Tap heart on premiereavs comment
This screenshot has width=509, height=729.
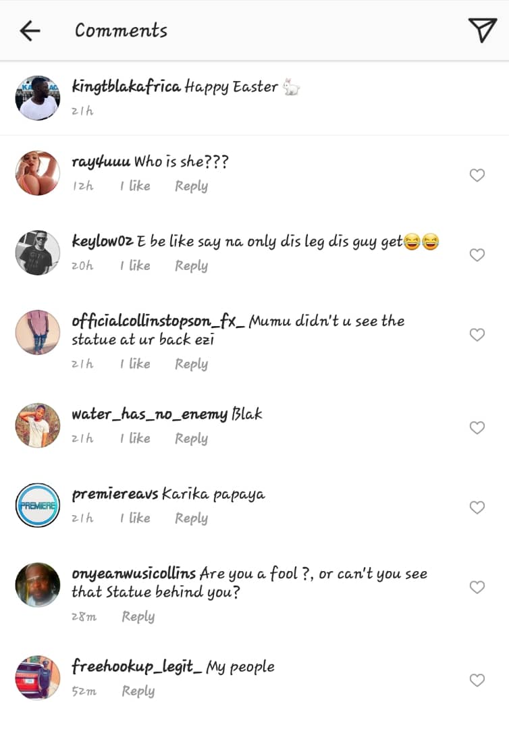[477, 508]
